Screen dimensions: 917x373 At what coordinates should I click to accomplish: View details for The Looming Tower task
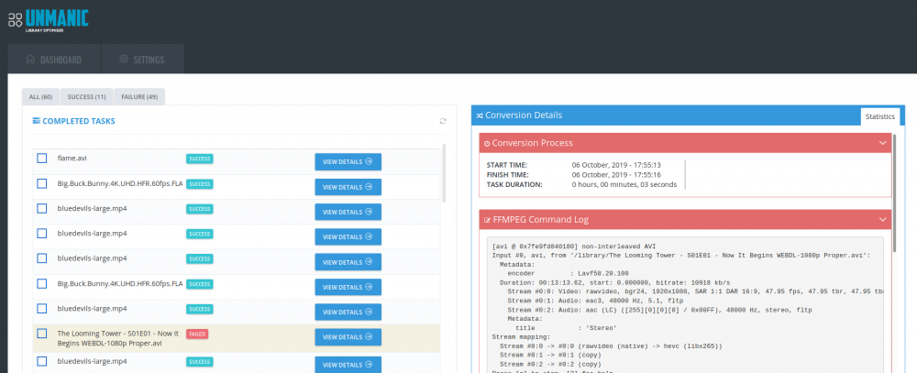[x=348, y=336]
